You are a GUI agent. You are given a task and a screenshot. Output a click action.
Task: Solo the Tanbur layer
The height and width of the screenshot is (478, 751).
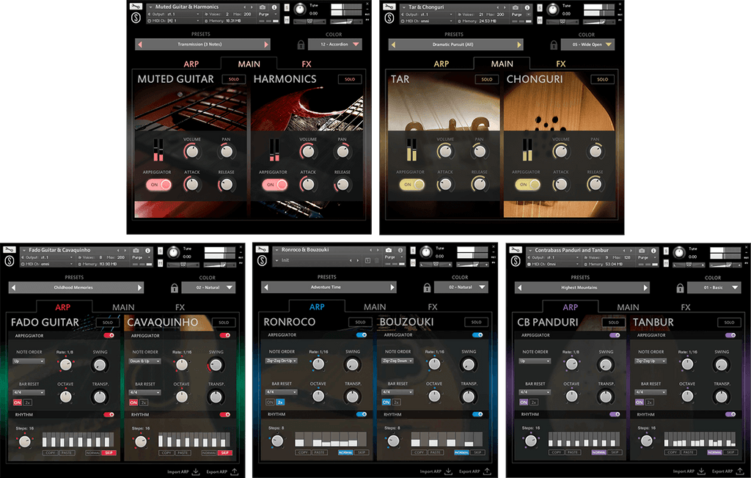tap(729, 323)
